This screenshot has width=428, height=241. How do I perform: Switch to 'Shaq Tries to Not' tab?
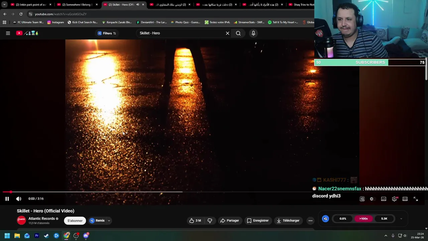(x=301, y=5)
